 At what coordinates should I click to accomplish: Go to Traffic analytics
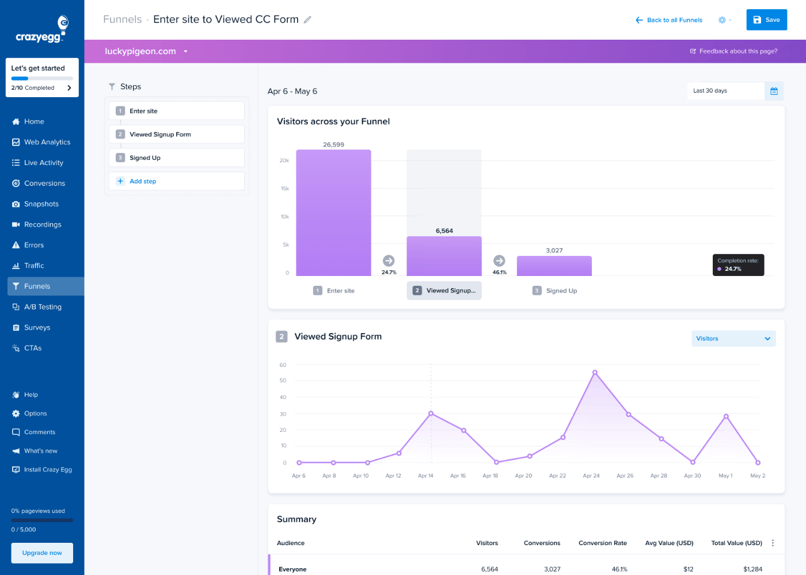(33, 265)
